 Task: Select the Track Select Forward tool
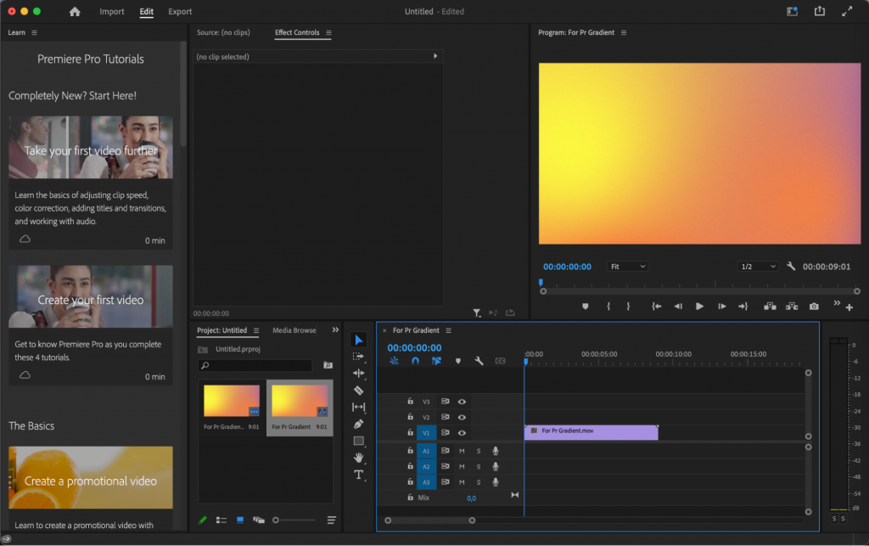tap(358, 355)
